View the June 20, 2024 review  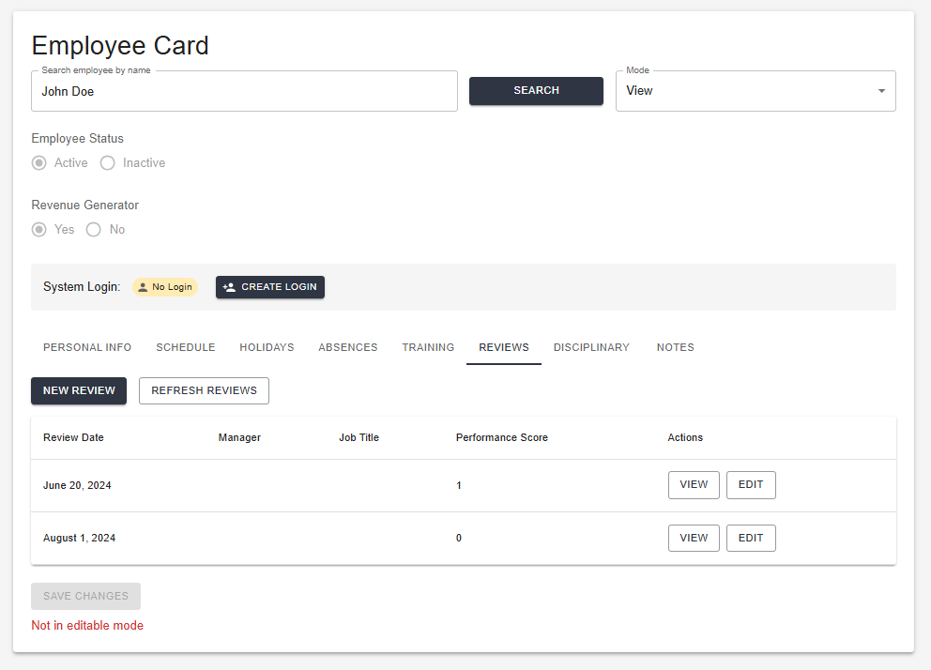tap(694, 485)
